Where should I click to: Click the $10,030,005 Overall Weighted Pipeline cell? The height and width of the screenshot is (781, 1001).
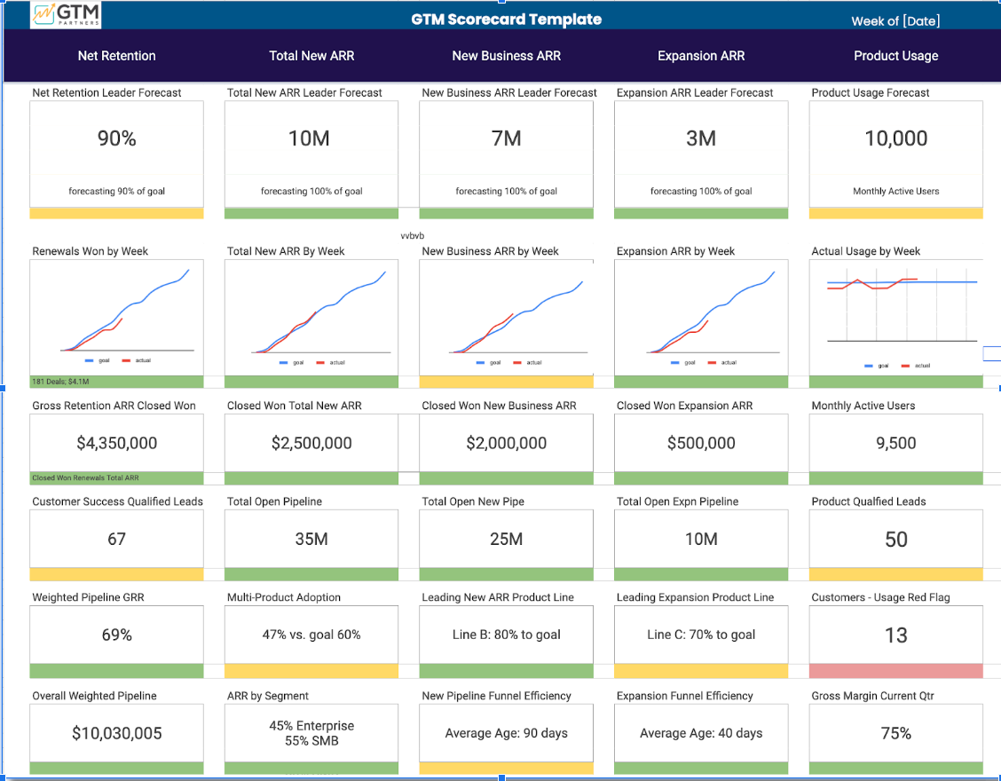coord(116,733)
